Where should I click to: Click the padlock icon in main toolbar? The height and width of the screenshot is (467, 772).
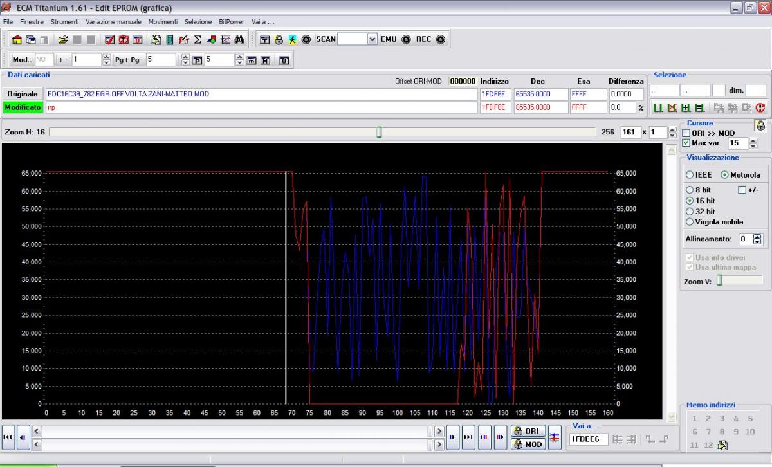click(279, 39)
